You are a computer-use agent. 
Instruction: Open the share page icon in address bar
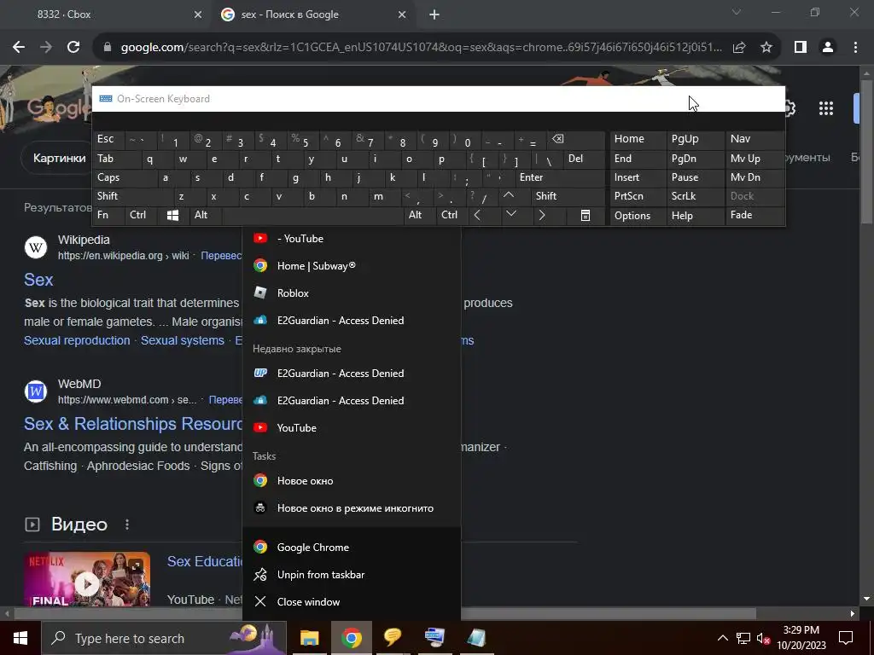tap(739, 48)
